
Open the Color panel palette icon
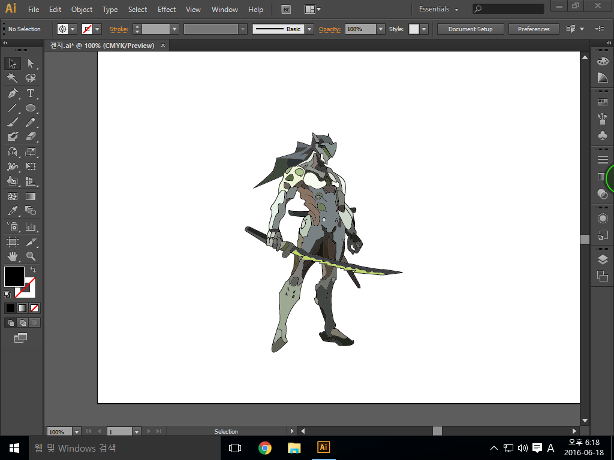(x=603, y=61)
